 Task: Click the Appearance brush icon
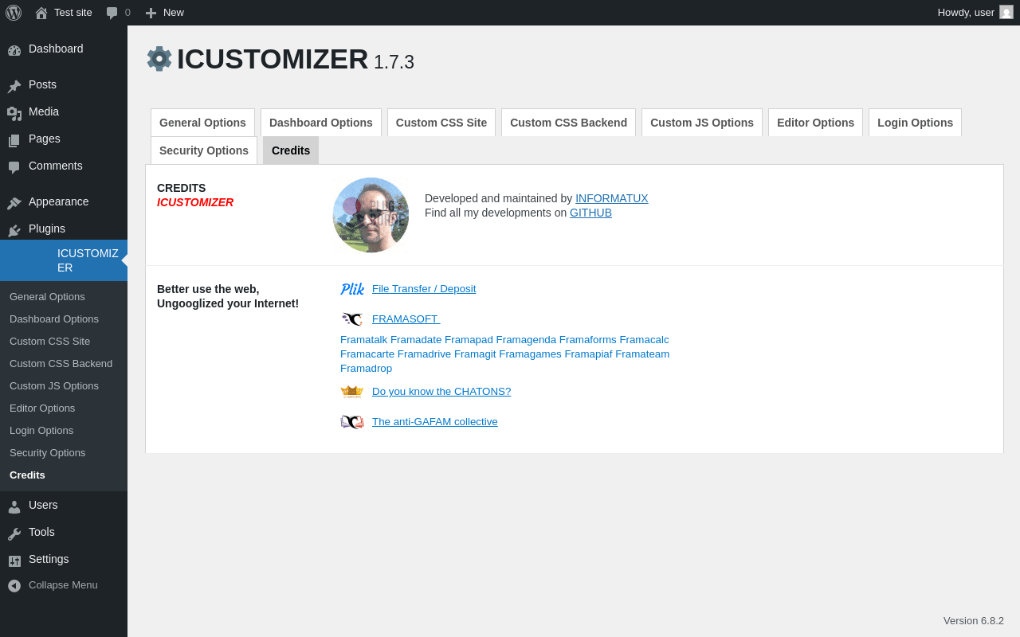(x=14, y=202)
